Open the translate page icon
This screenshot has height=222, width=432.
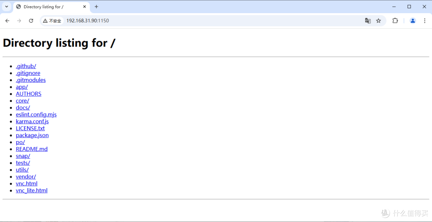[368, 21]
